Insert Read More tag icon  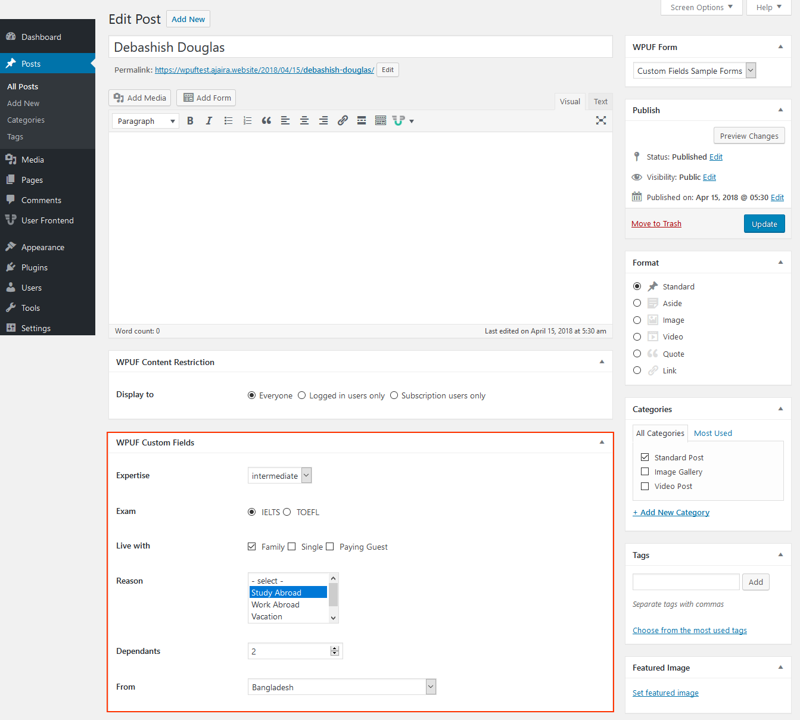click(x=362, y=121)
